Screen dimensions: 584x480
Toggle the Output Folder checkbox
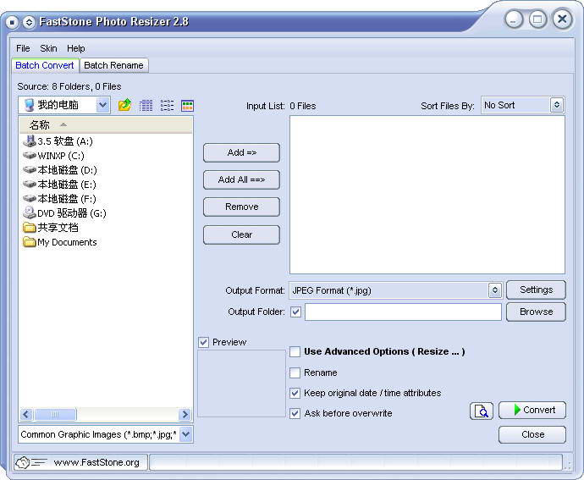[x=296, y=312]
